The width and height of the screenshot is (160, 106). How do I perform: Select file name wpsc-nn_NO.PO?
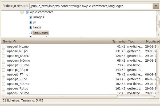pos(18,56)
